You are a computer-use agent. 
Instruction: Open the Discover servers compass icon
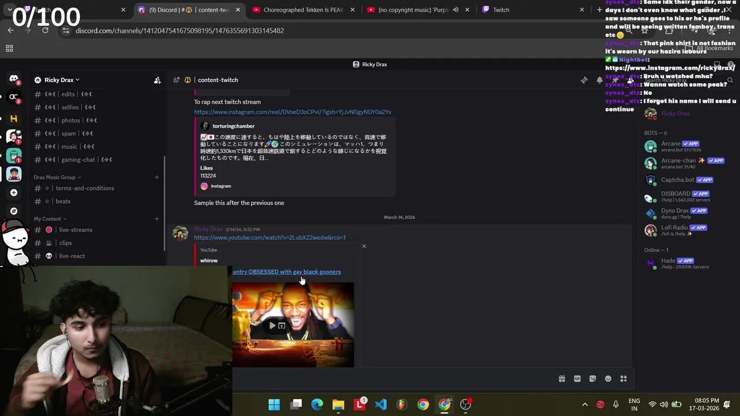[x=14, y=211]
